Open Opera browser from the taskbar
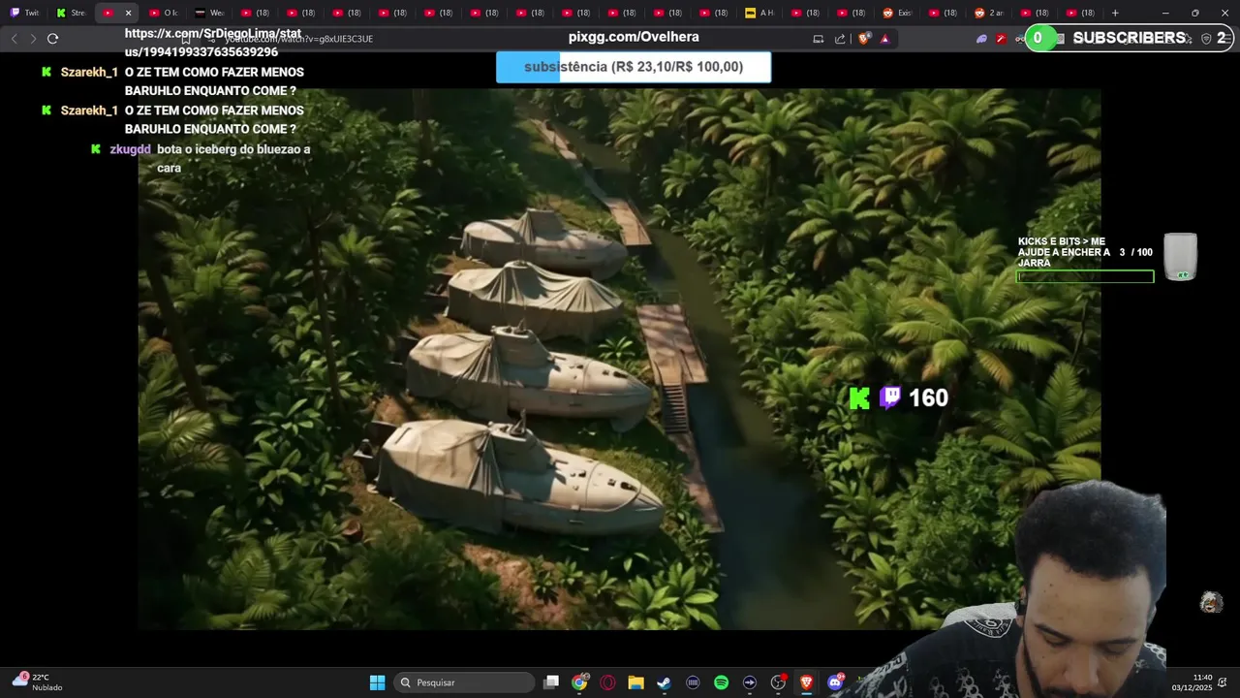The image size is (1240, 698). click(x=607, y=682)
